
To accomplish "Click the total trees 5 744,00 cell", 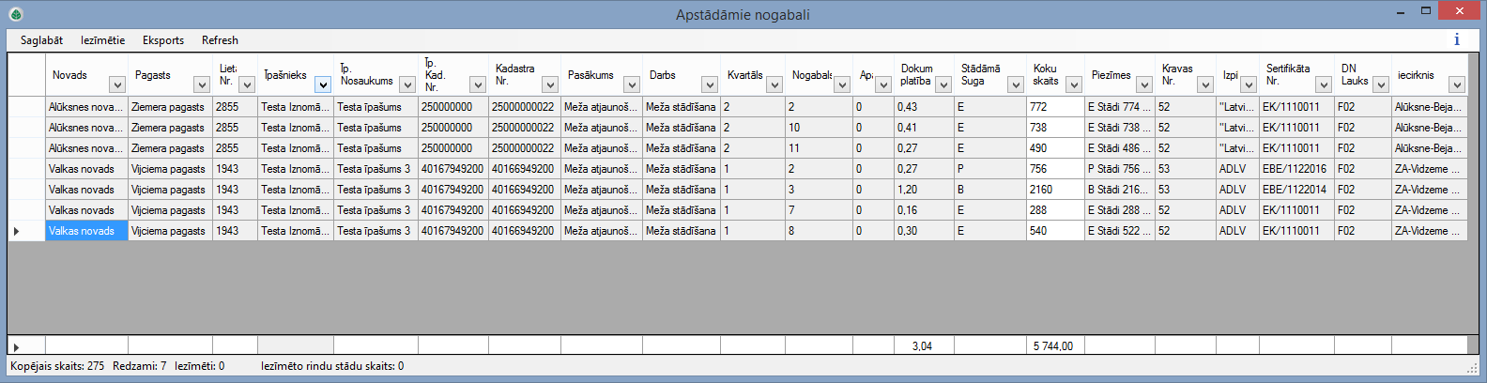I will 1055,346.
